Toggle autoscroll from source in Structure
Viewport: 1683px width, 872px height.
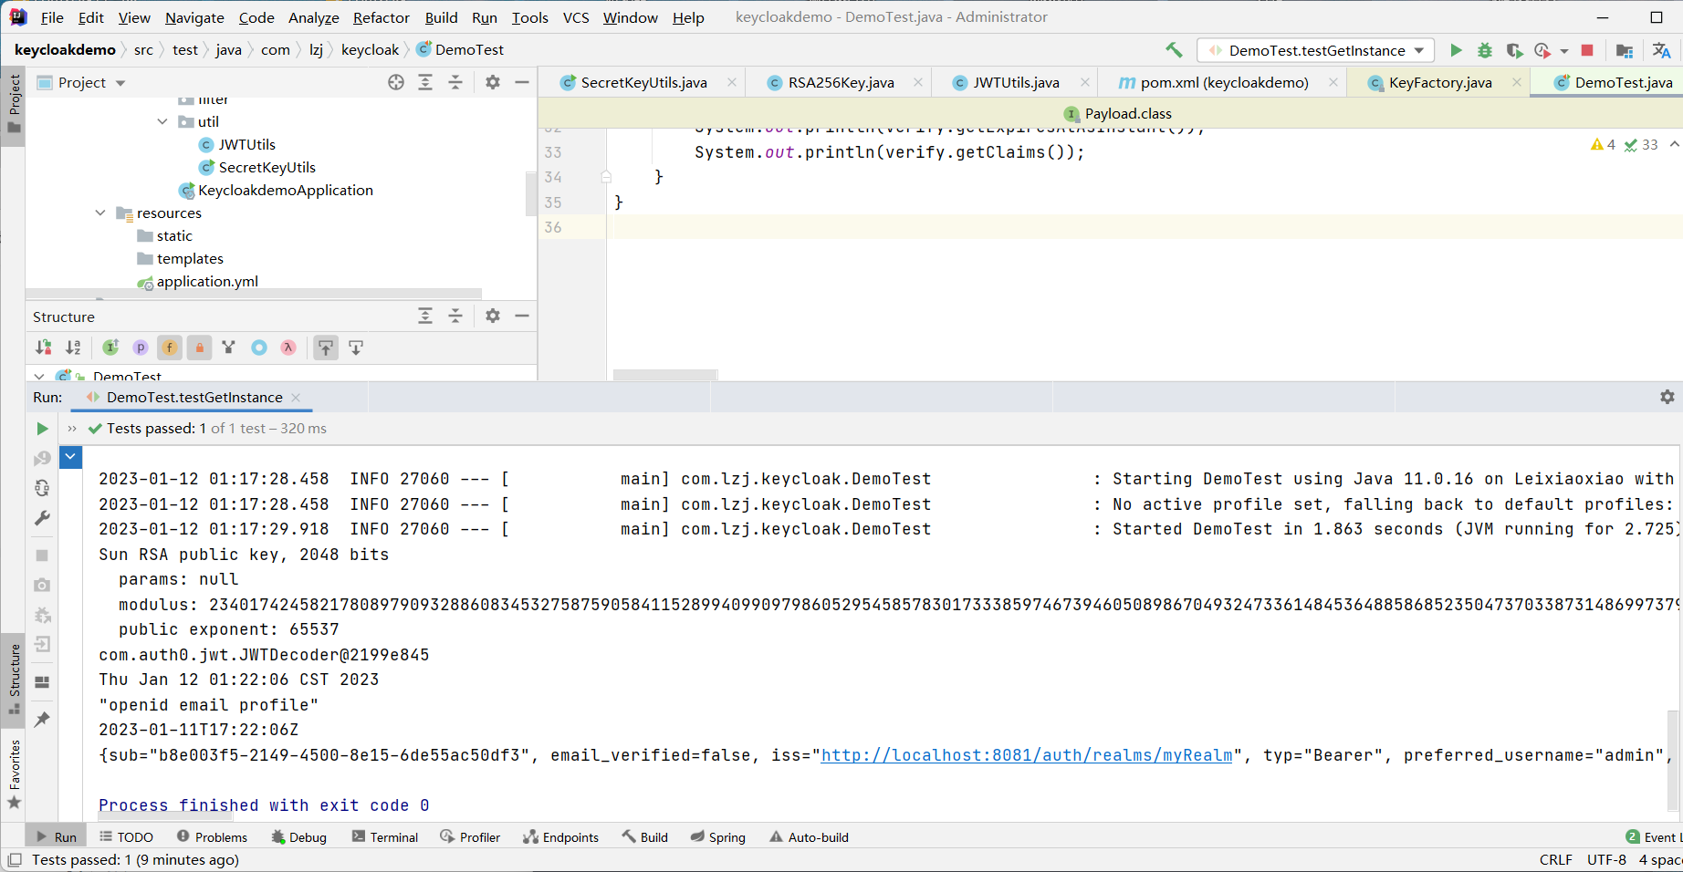pyautogui.click(x=356, y=348)
